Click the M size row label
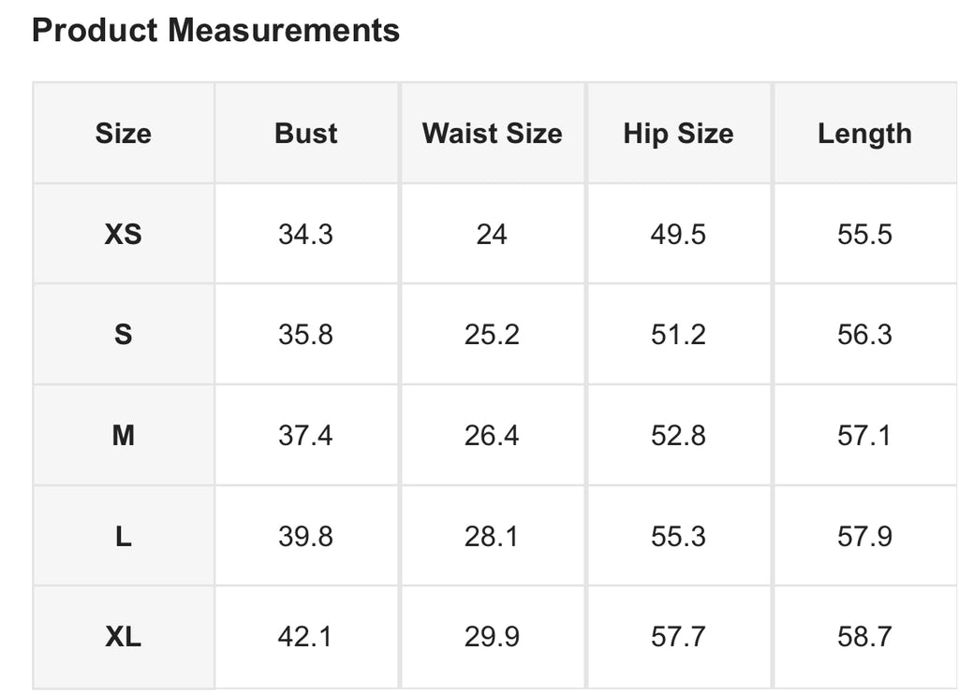This screenshot has width=959, height=694. pos(124,436)
